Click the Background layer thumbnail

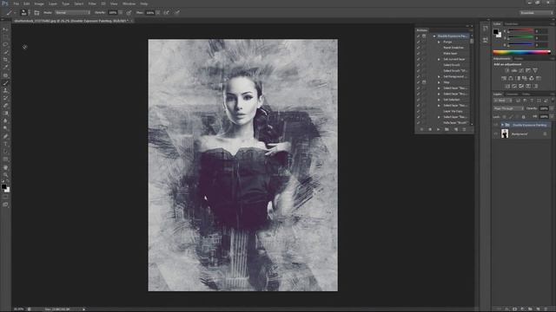[x=505, y=133]
